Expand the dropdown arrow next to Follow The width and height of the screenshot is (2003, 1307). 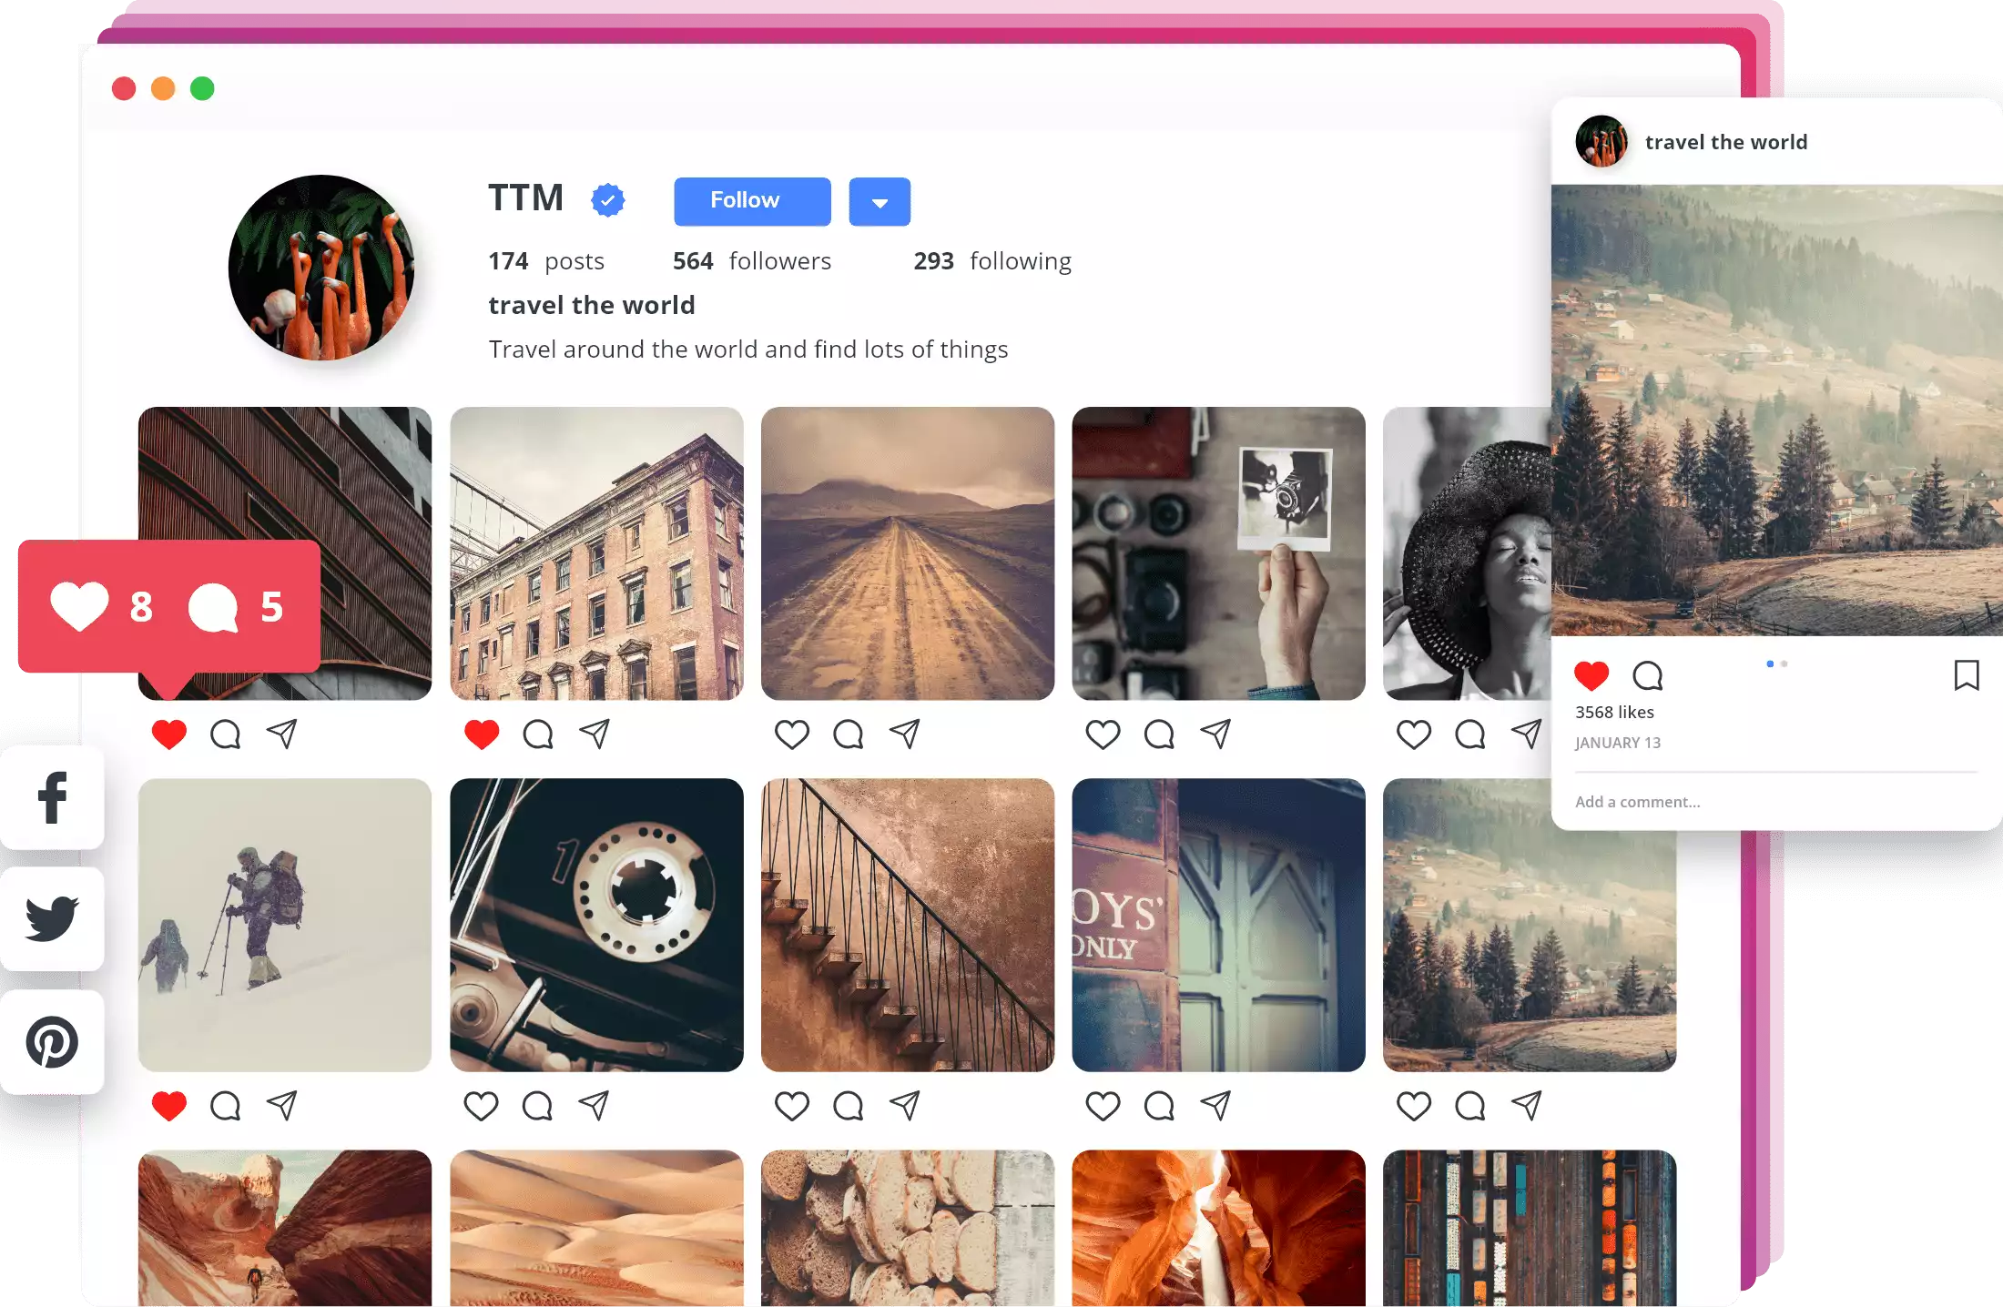(x=876, y=200)
